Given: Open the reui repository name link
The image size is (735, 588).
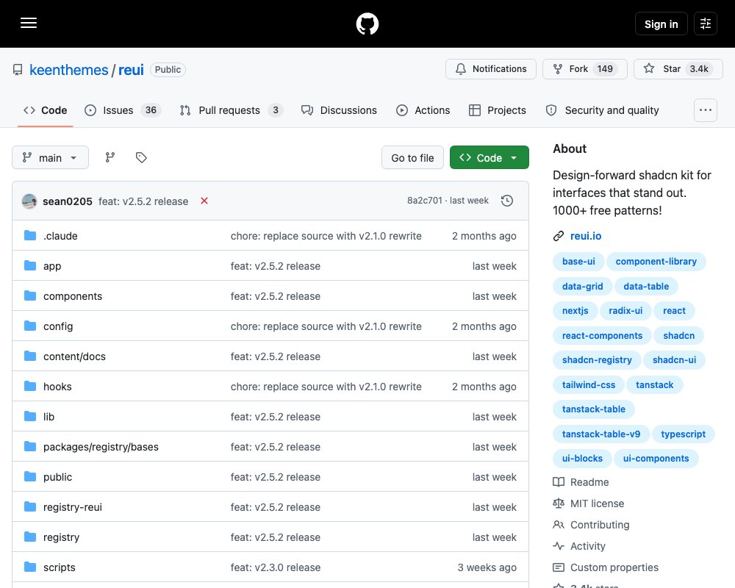Looking at the screenshot, I should pos(131,70).
